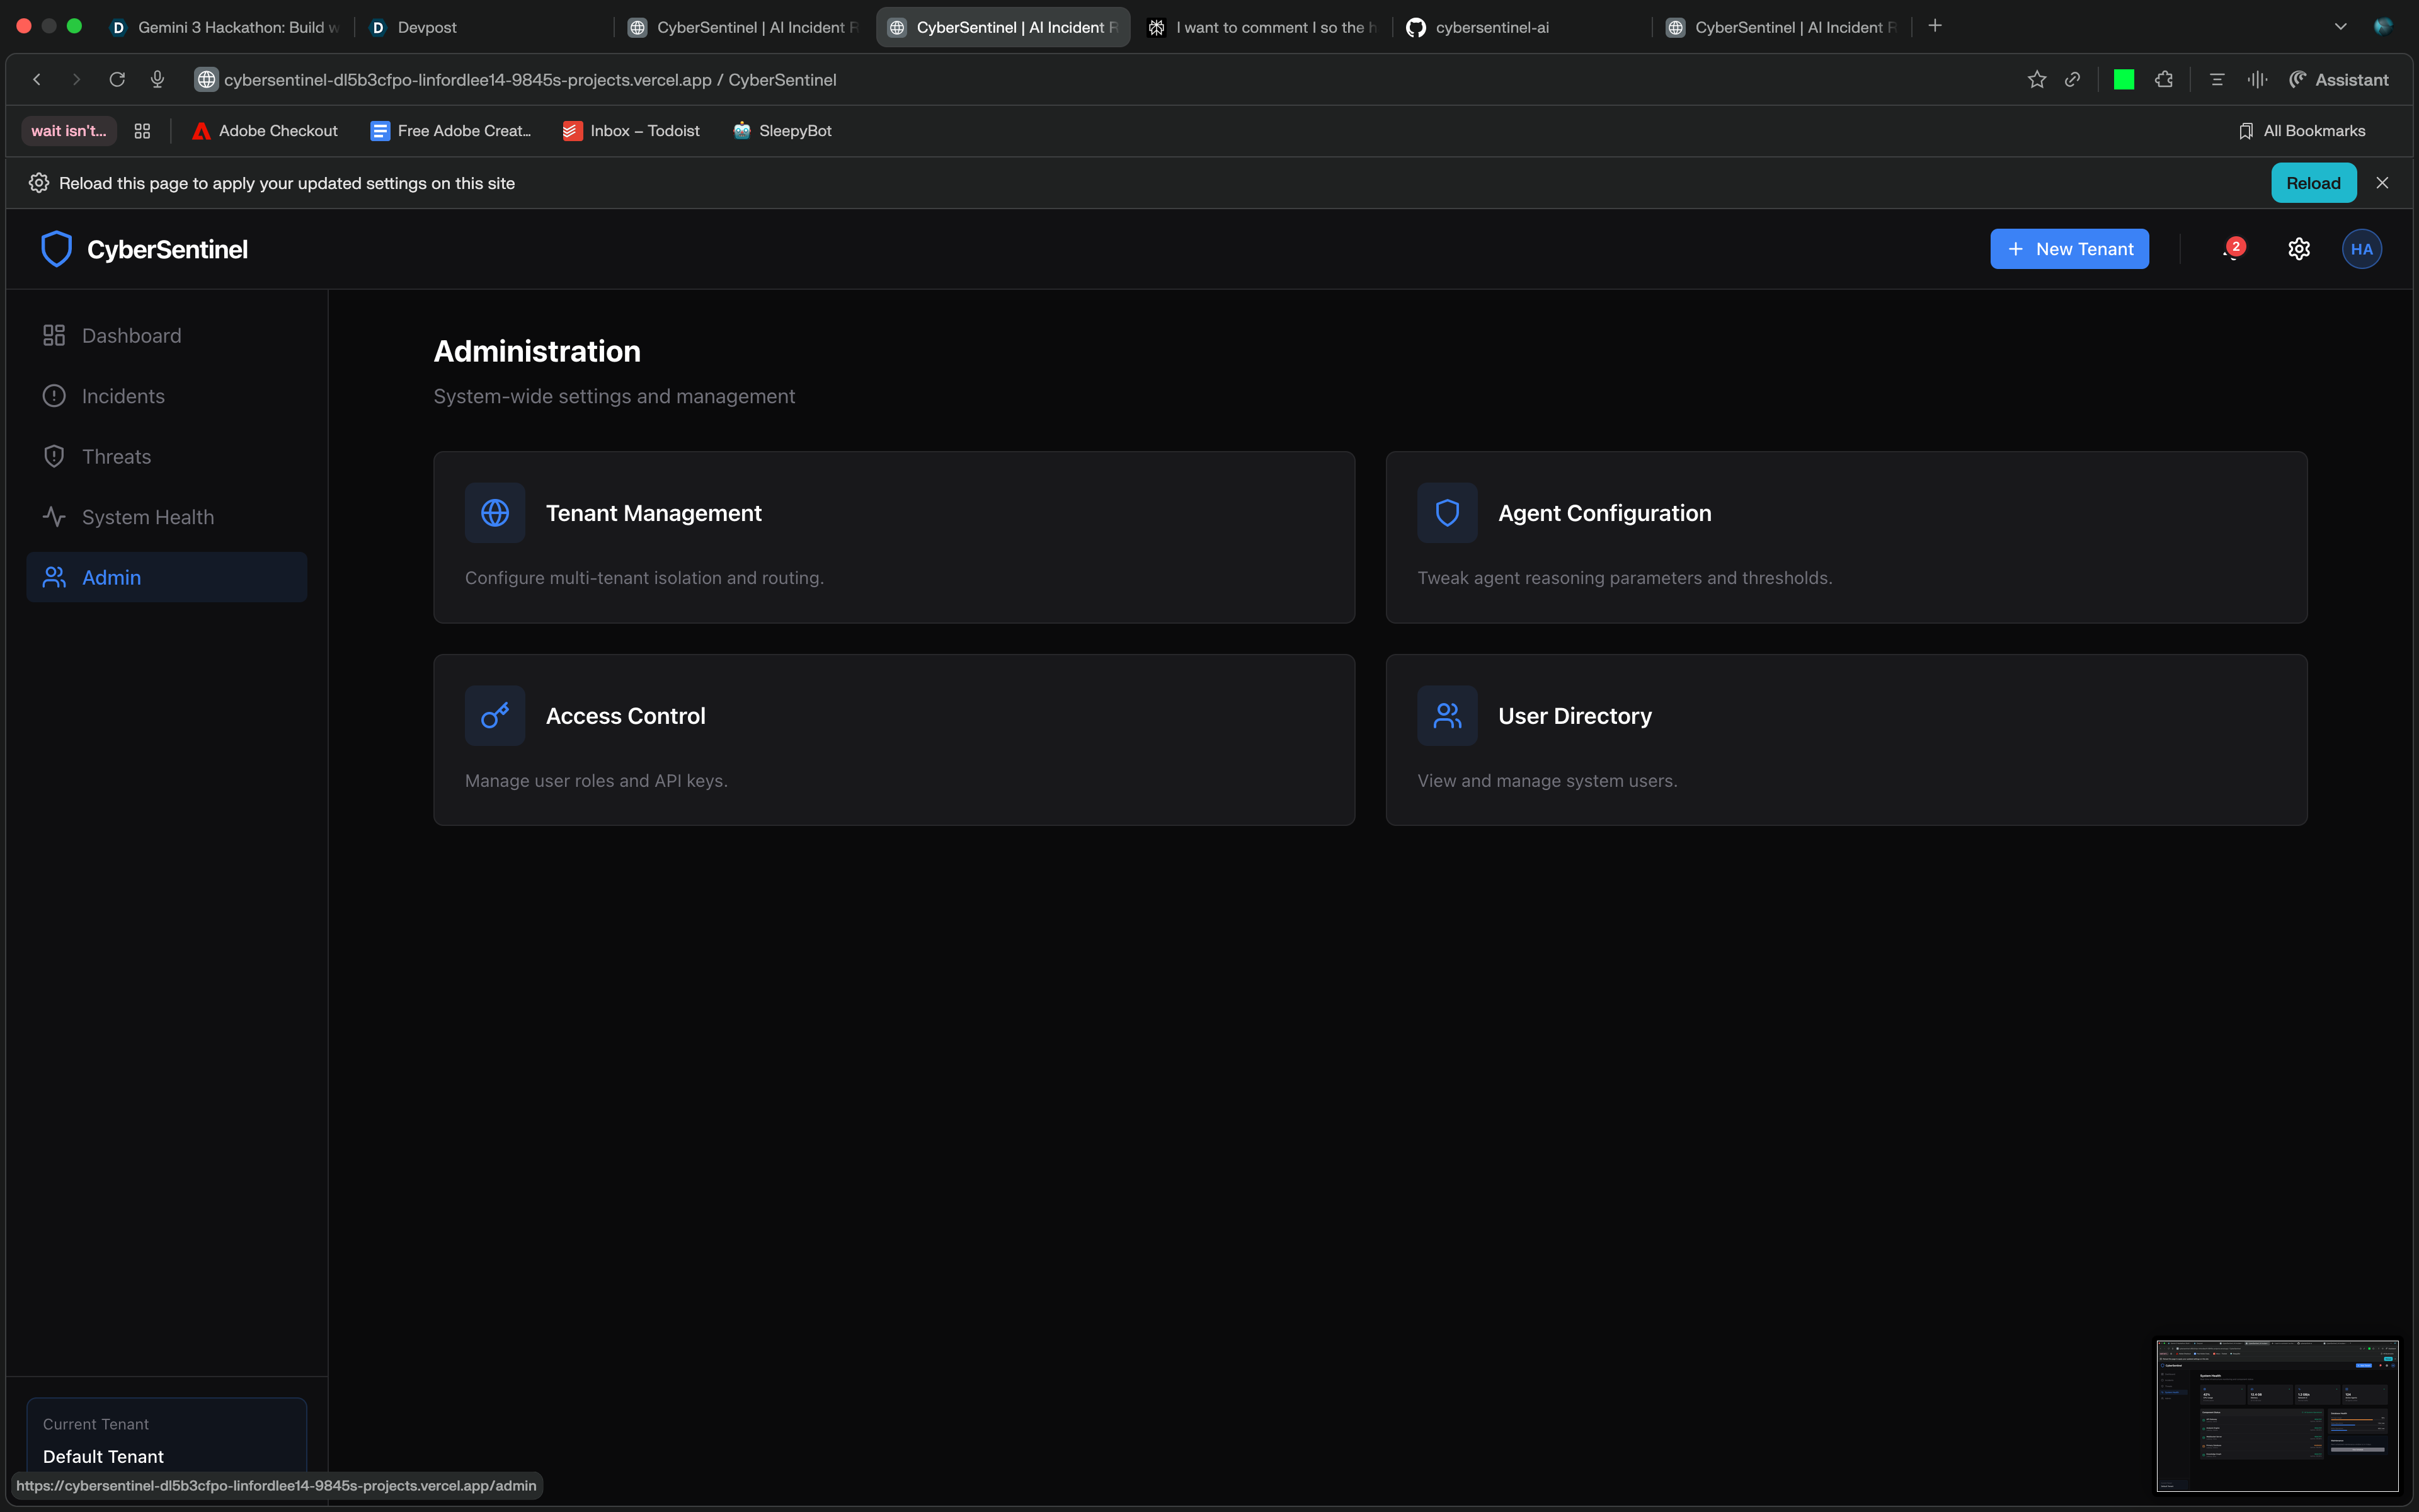Go to Incidents in the sidebar
This screenshot has width=2419, height=1512.
click(123, 396)
